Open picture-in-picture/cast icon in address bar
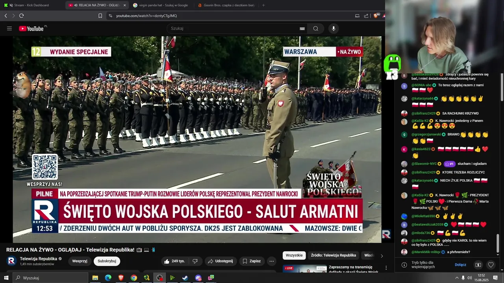 (x=357, y=16)
